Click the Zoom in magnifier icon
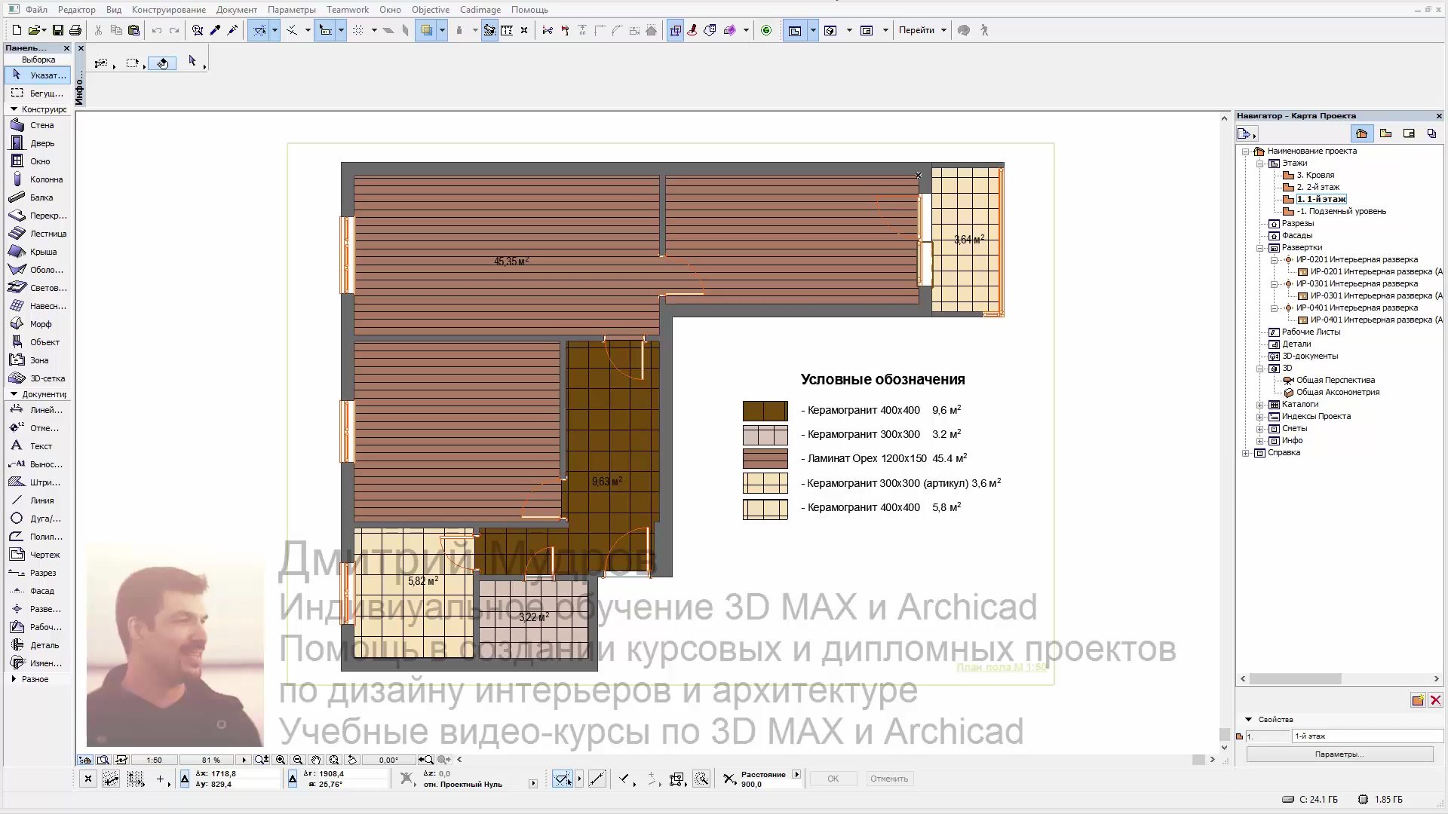 coord(281,760)
